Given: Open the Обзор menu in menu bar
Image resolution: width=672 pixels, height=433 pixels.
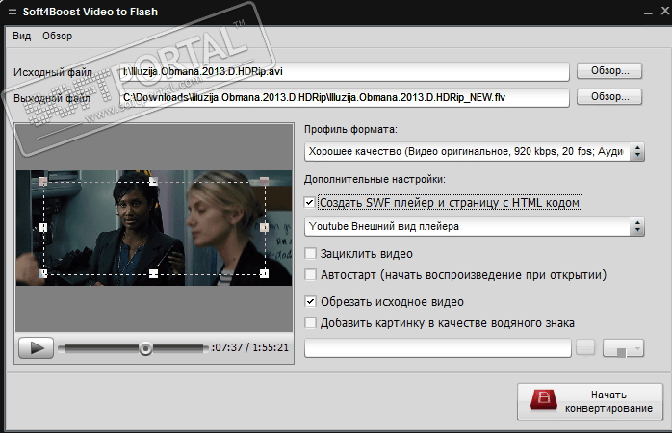Looking at the screenshot, I should pos(57,36).
